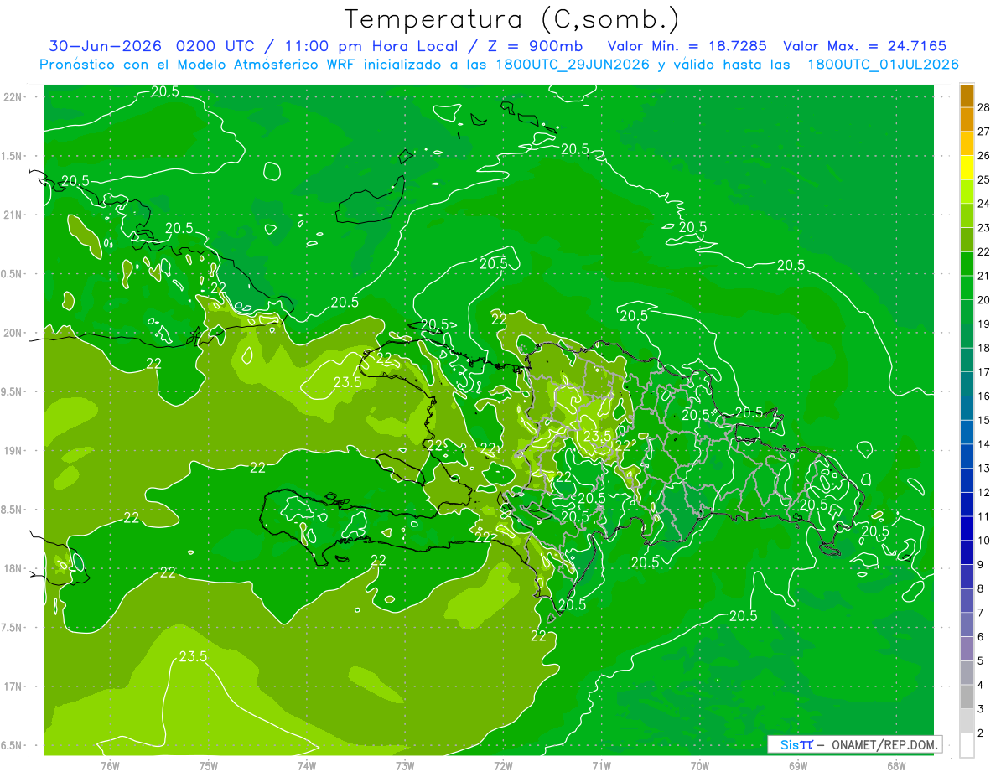Viewport: 1006px width, 777px height.
Task: Click the white legend swatch below value 2
Action: coord(967,745)
